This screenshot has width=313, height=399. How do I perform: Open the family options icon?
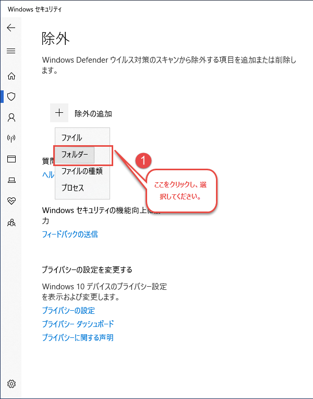(11, 222)
